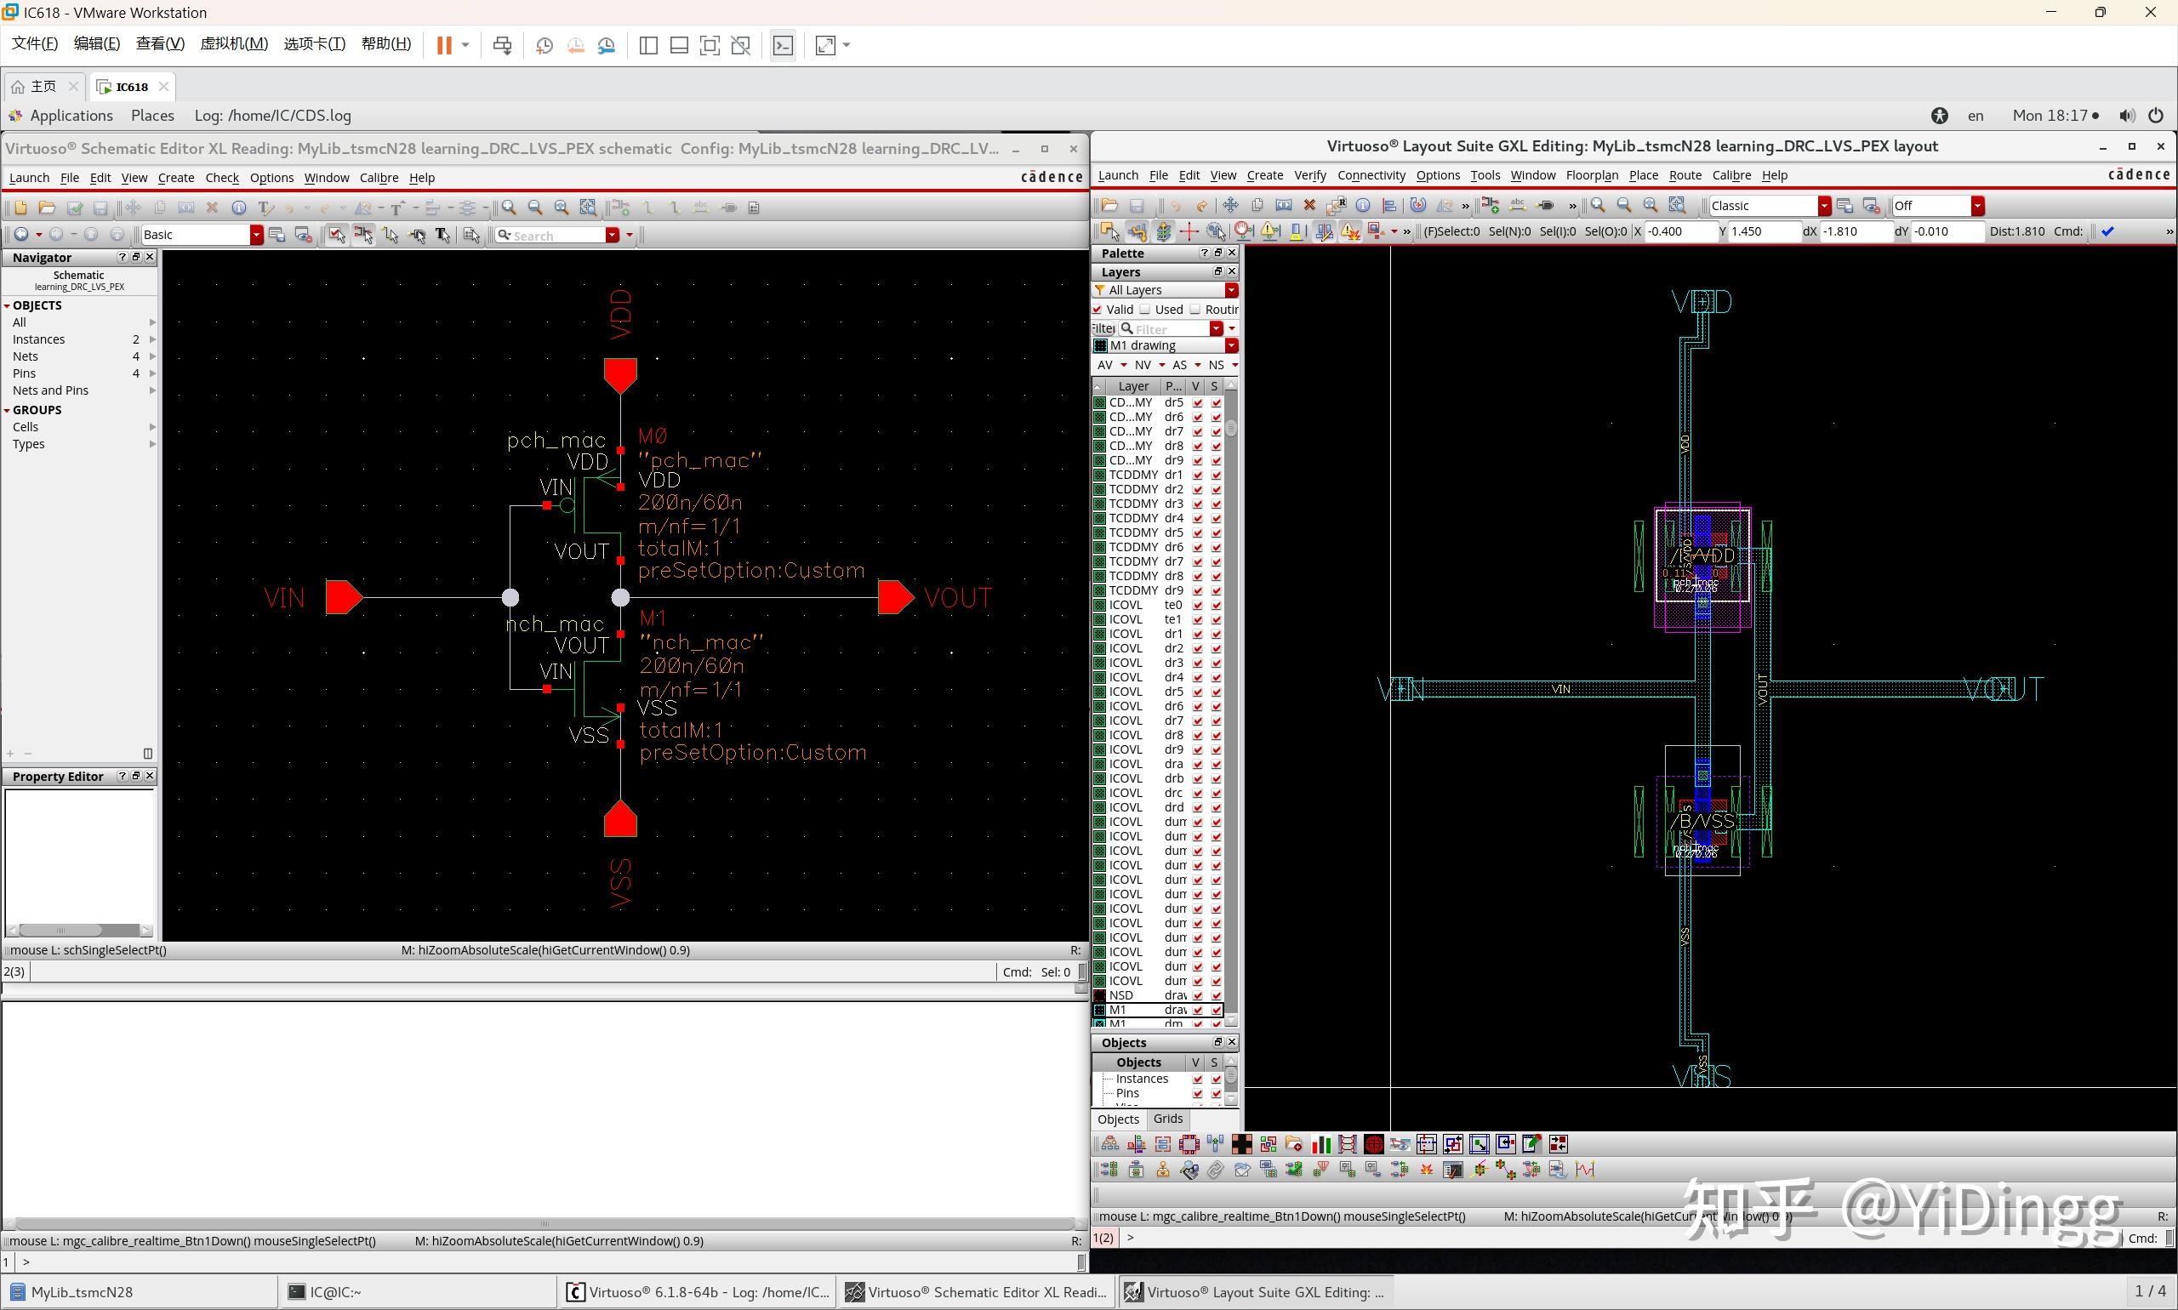This screenshot has width=2178, height=1310.
Task: Click the Check and Save icon
Action: tap(75, 207)
